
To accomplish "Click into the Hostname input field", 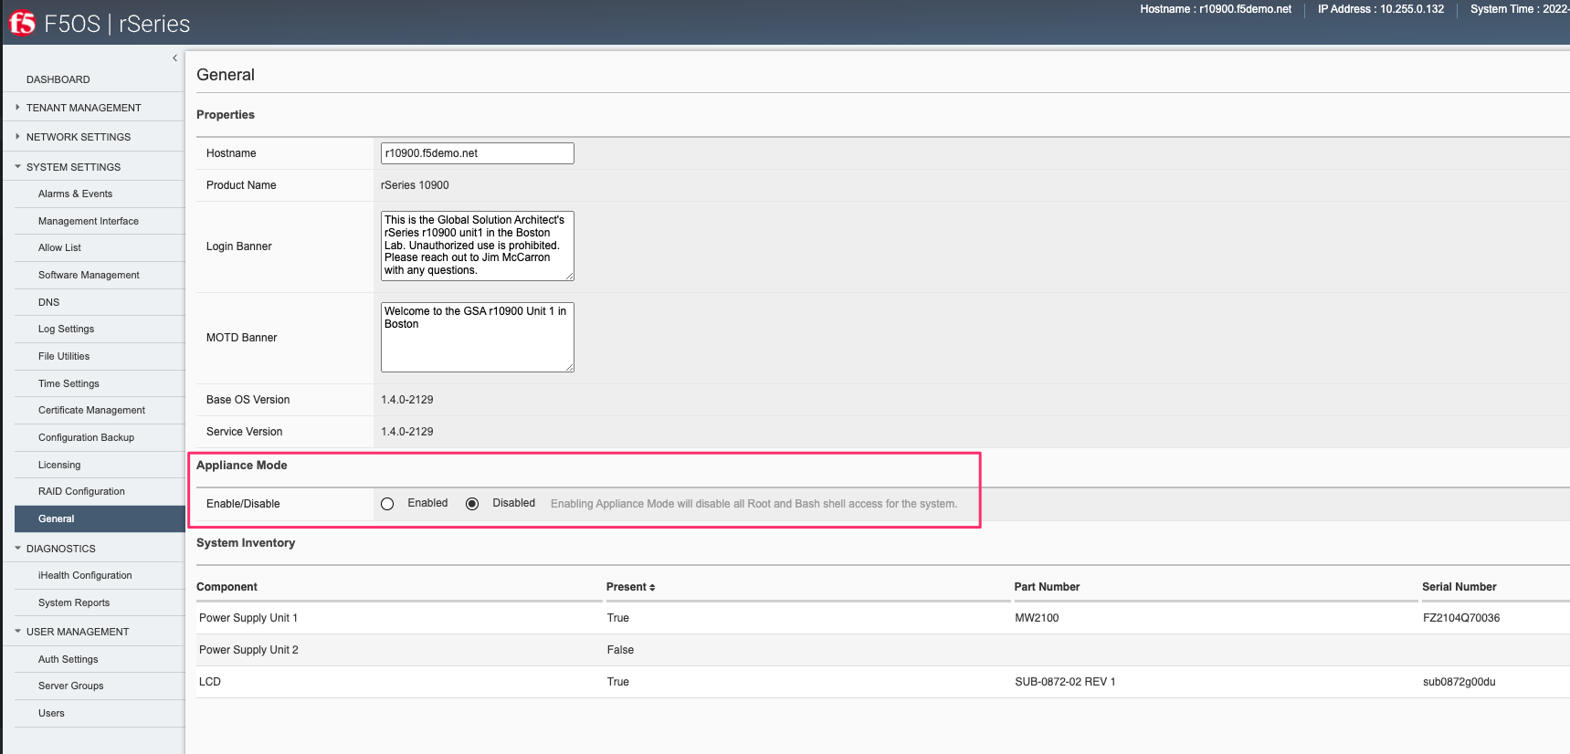I will point(477,153).
